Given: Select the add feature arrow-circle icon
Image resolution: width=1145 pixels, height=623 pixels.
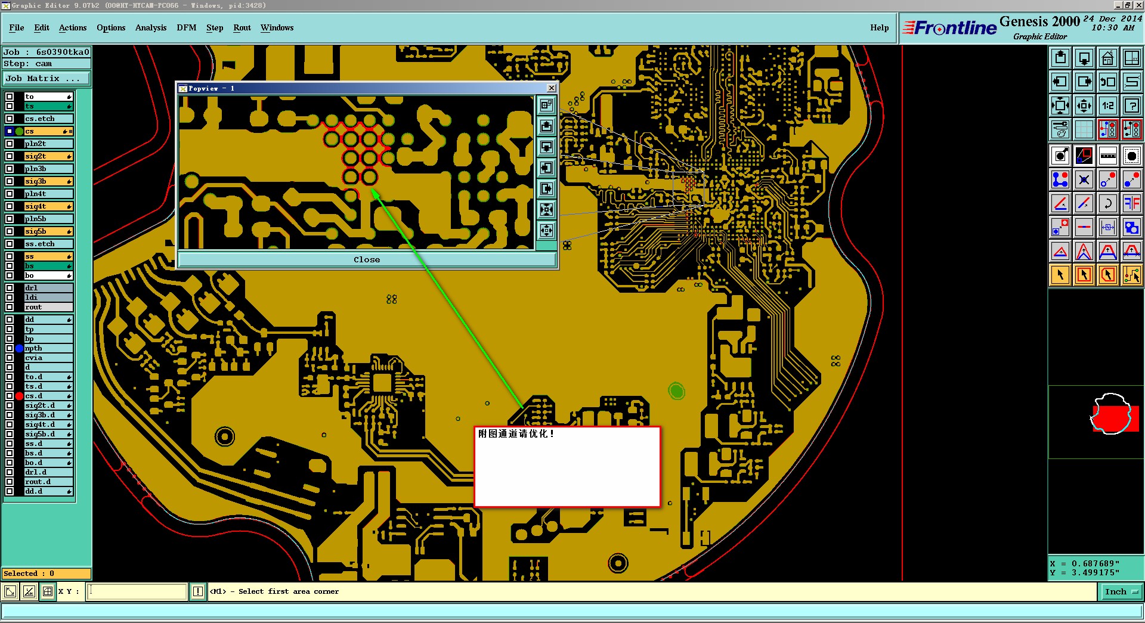Looking at the screenshot, I should click(x=1060, y=156).
